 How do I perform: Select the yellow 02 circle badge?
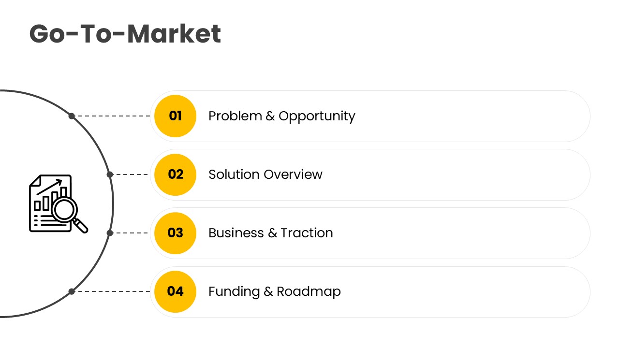coord(175,174)
